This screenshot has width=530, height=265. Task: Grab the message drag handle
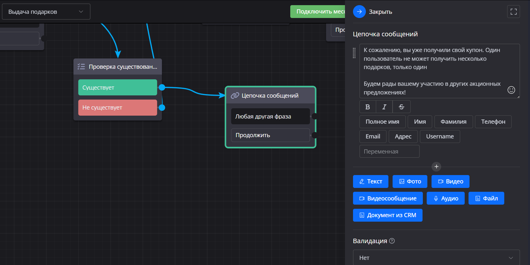[354, 53]
